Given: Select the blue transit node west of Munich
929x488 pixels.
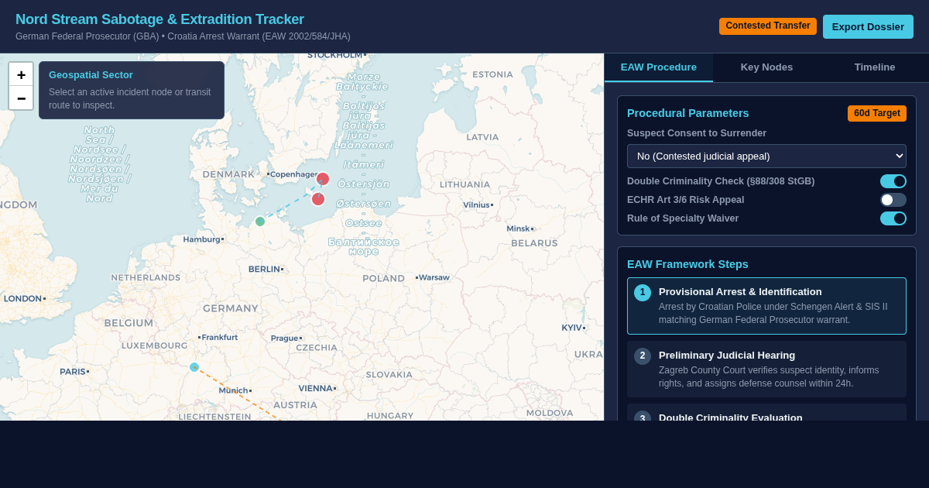Looking at the screenshot, I should pyautogui.click(x=194, y=367).
